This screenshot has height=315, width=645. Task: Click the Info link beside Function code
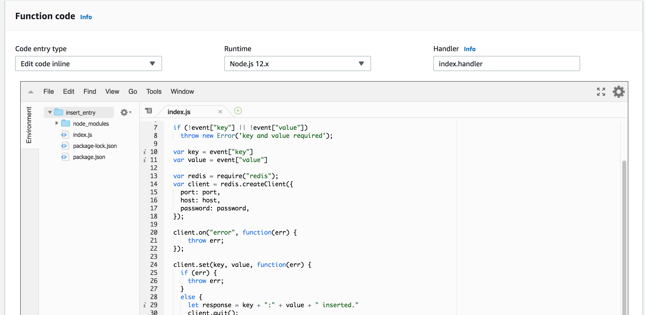point(86,17)
